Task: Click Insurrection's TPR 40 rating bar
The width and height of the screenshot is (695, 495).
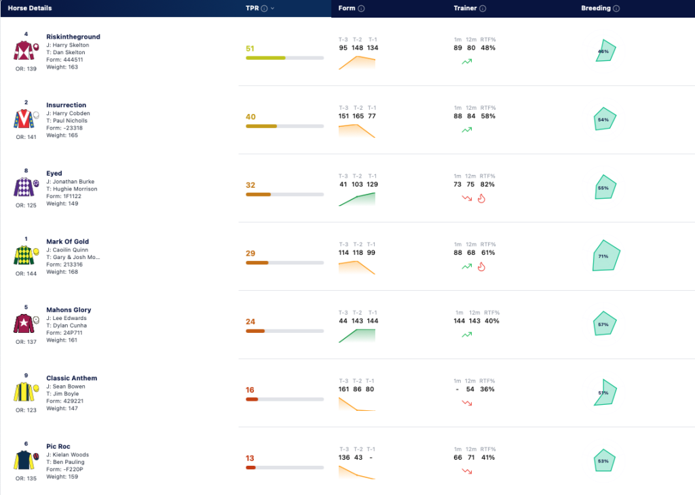Action: coord(284,126)
